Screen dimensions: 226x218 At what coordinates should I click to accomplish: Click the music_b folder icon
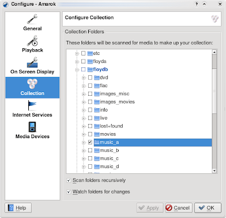tap(97, 151)
